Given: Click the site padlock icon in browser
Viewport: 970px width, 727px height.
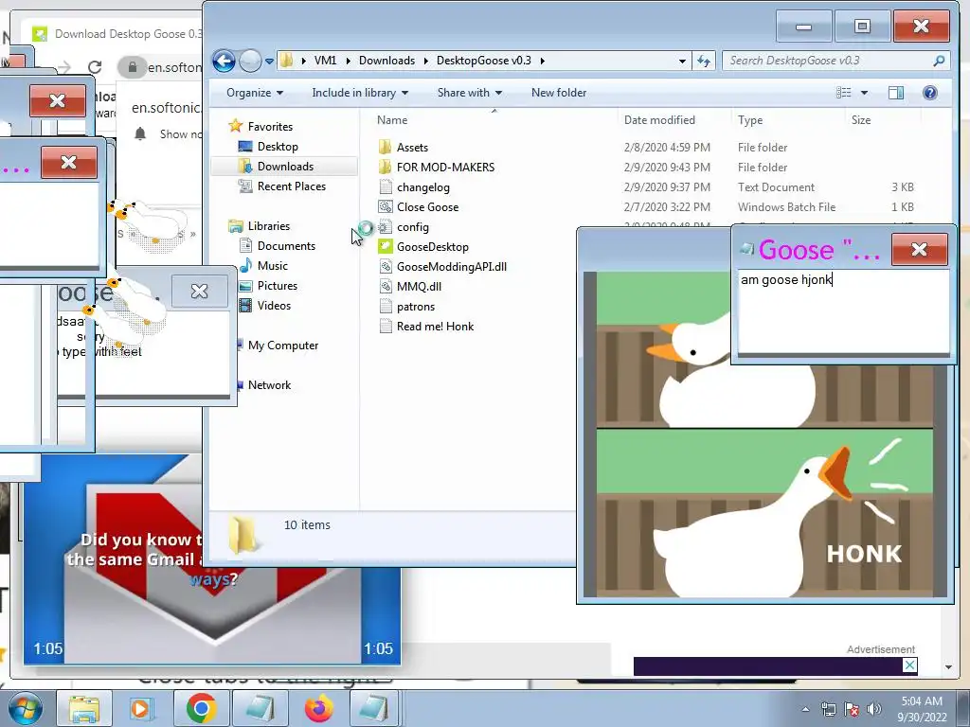Looking at the screenshot, I should tap(132, 67).
